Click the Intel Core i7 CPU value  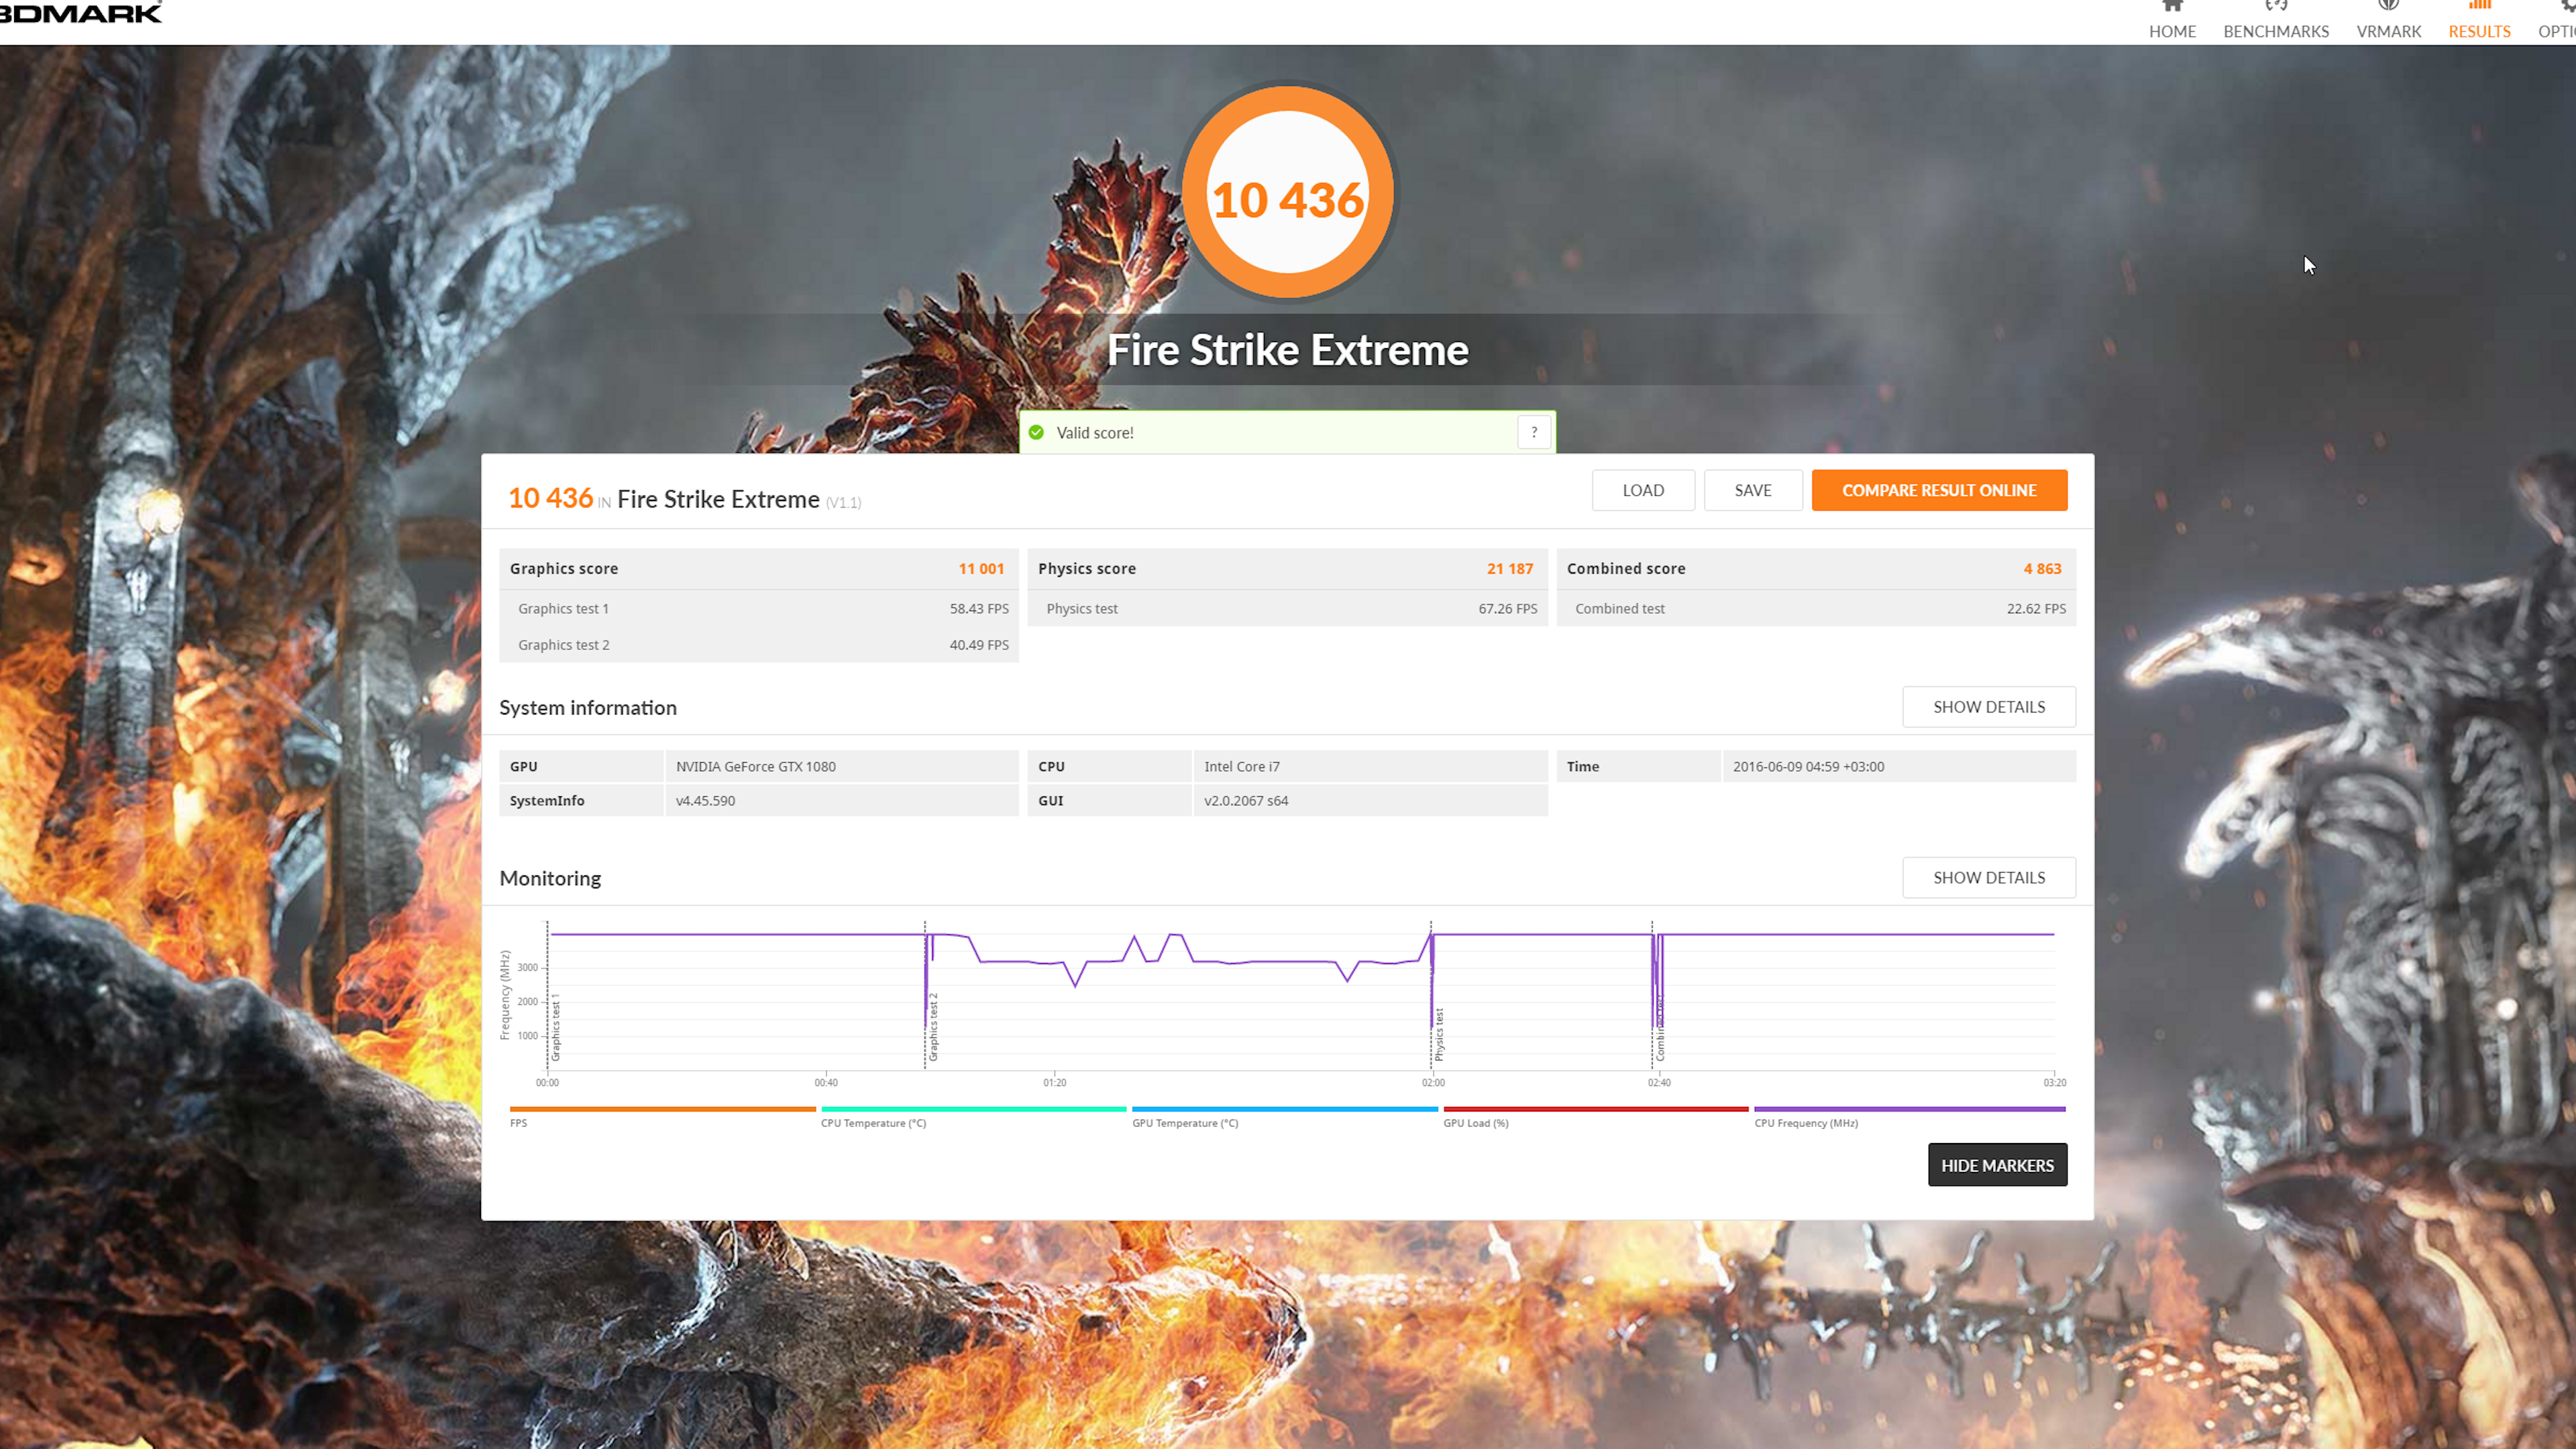click(x=1241, y=766)
